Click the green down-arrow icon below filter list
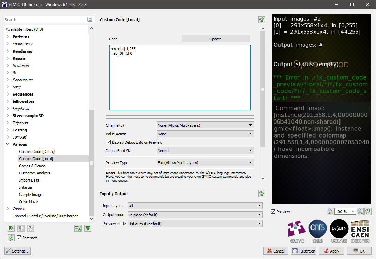The height and width of the screenshot is (259, 376). point(88,228)
